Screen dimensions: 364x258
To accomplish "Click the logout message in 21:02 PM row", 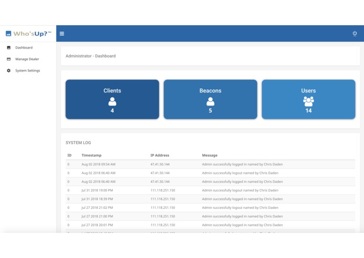I will [240, 208].
